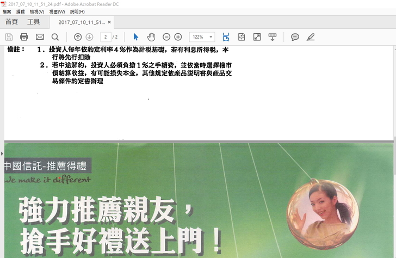Go to next page arrow
Screen dimensions: 396x258
(x=89, y=37)
